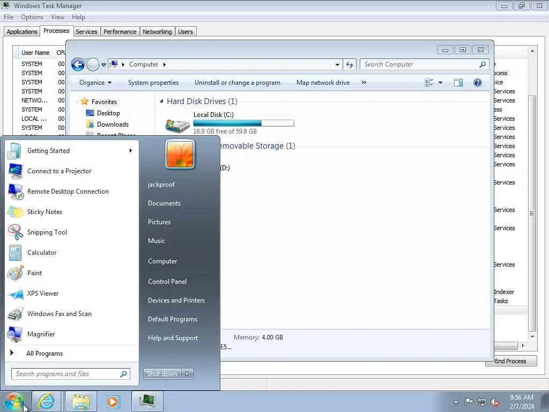Select Desktop in Favorites pane
The width and height of the screenshot is (549, 412).
coord(108,113)
